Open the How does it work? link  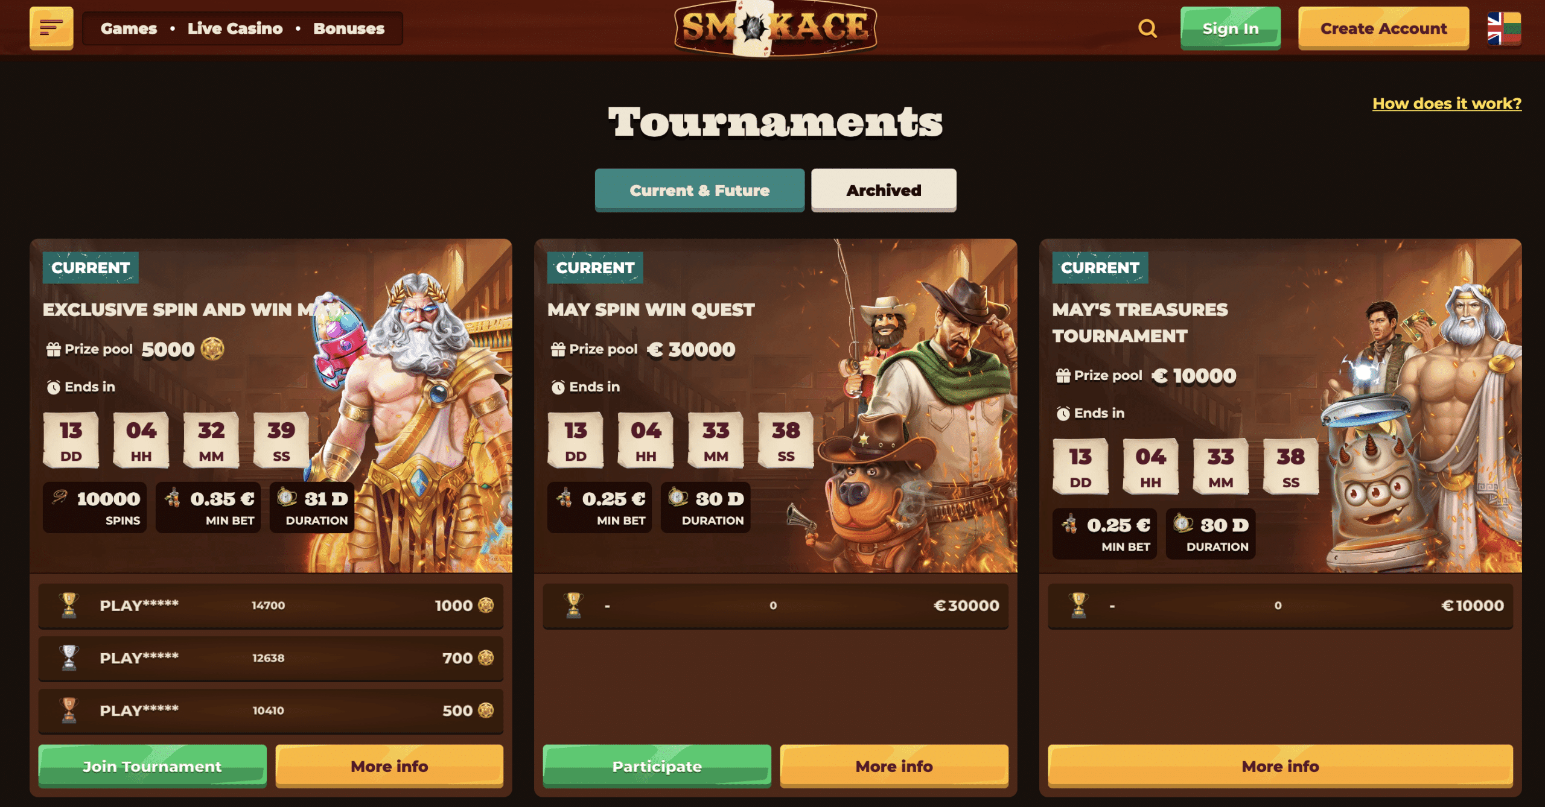[1447, 103]
